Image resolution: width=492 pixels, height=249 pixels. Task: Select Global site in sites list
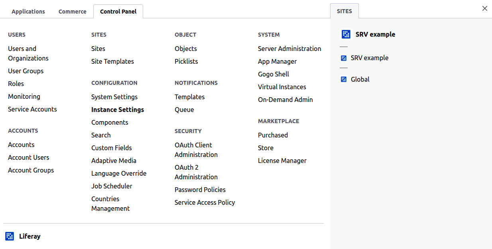click(x=360, y=79)
